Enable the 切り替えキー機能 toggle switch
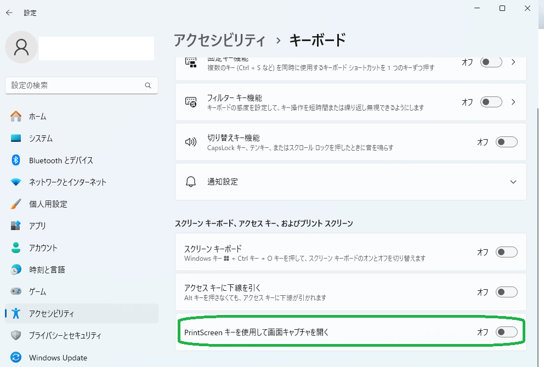The image size is (544, 367). [x=506, y=142]
